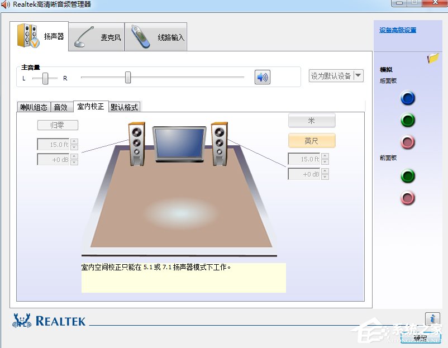
Task: Mute the main volume with speaker icon
Action: coord(262,77)
